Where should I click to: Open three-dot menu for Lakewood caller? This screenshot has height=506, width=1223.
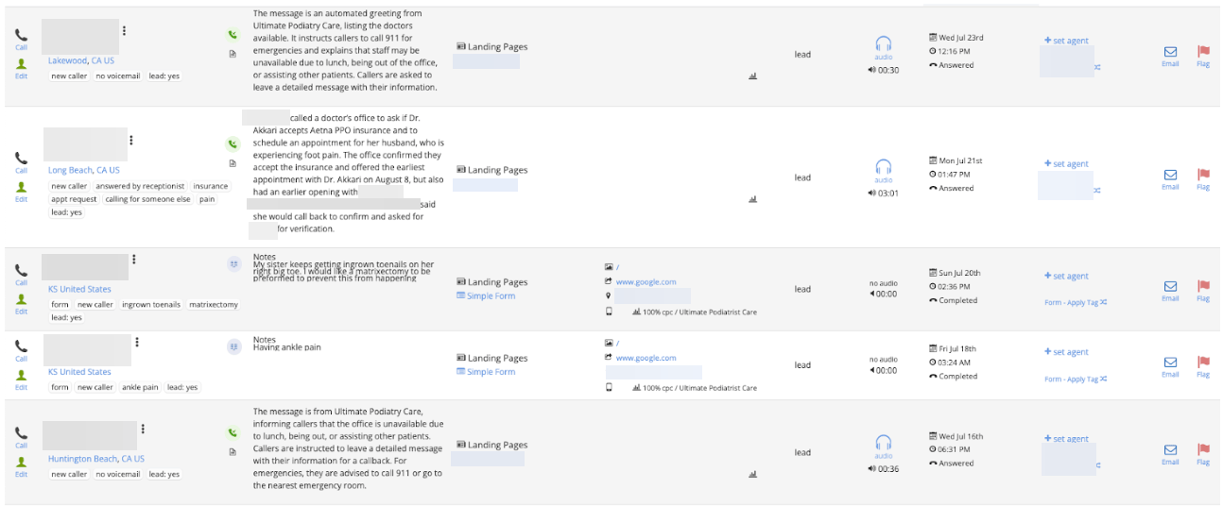pos(124,31)
